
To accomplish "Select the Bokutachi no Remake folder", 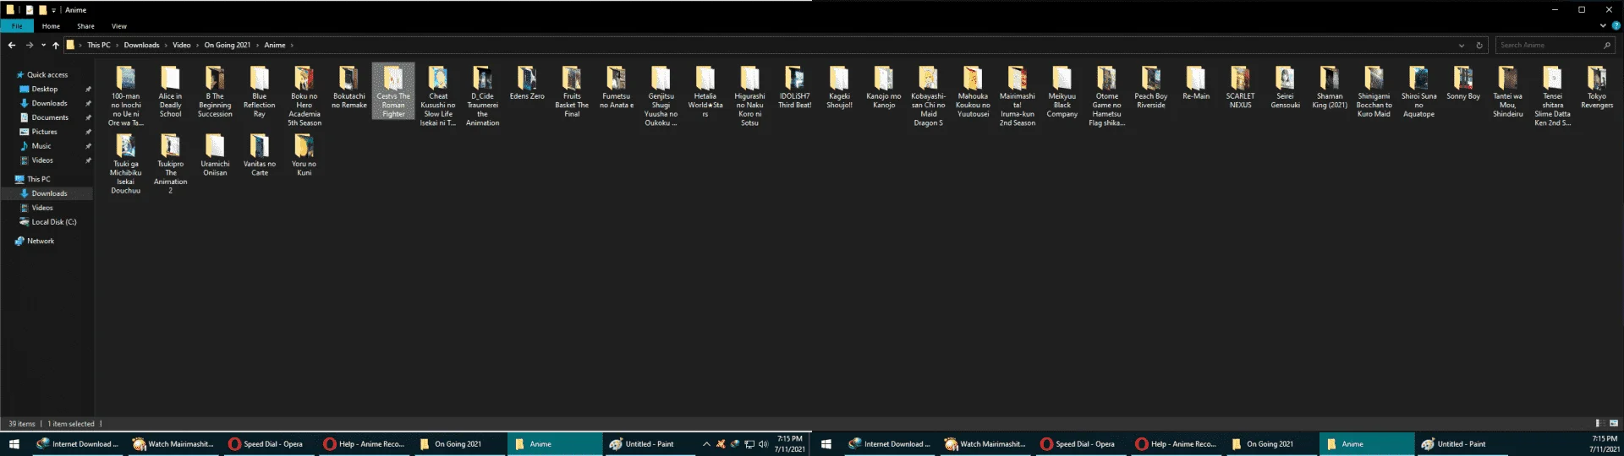I will (x=348, y=88).
